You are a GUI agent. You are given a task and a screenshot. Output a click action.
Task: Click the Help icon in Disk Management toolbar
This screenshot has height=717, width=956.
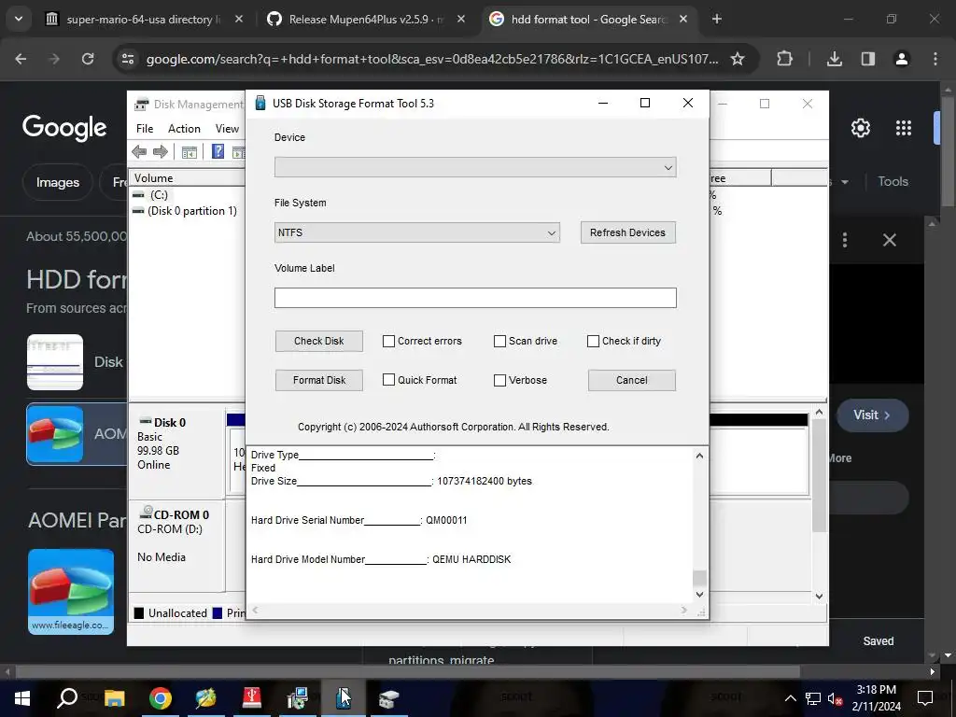pyautogui.click(x=218, y=151)
